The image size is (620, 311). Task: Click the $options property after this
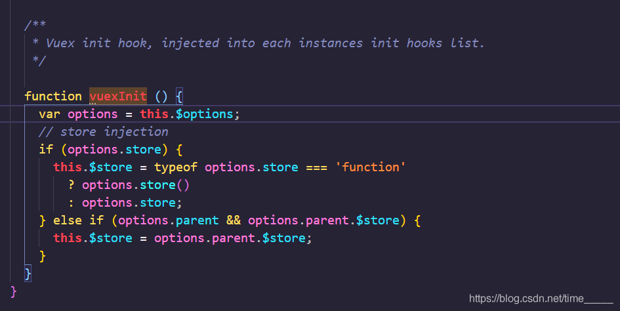coord(204,114)
